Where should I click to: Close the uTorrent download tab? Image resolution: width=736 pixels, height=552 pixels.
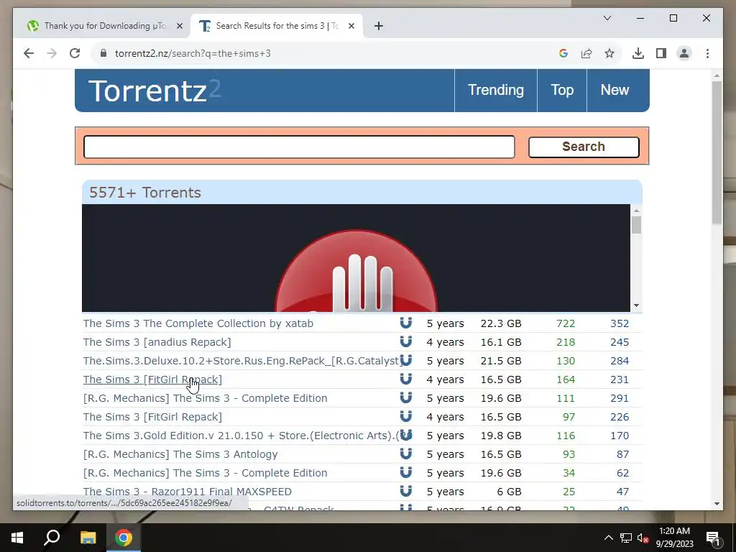[179, 26]
